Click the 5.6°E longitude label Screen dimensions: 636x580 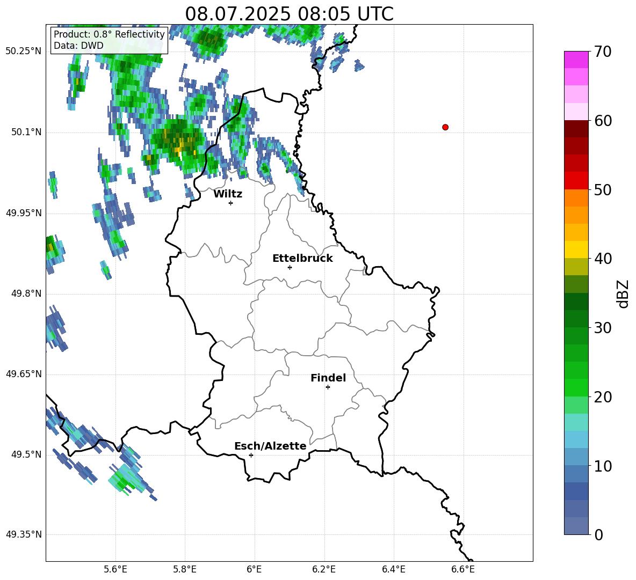[x=115, y=569]
